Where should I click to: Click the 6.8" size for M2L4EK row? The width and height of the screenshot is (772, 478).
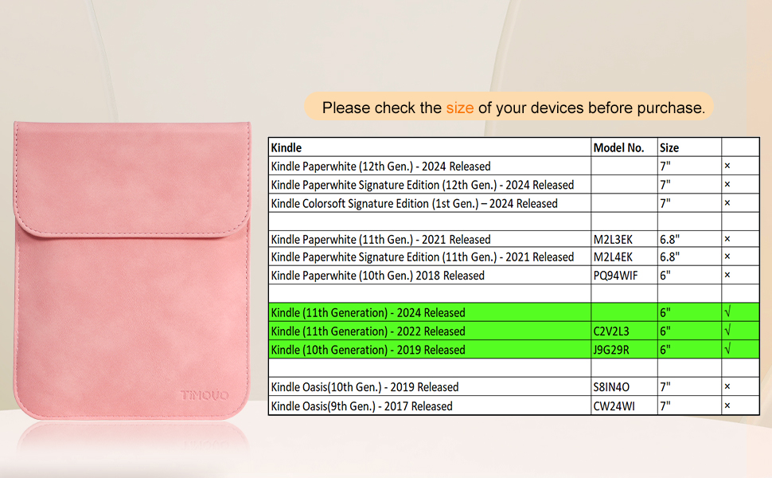[x=669, y=257]
